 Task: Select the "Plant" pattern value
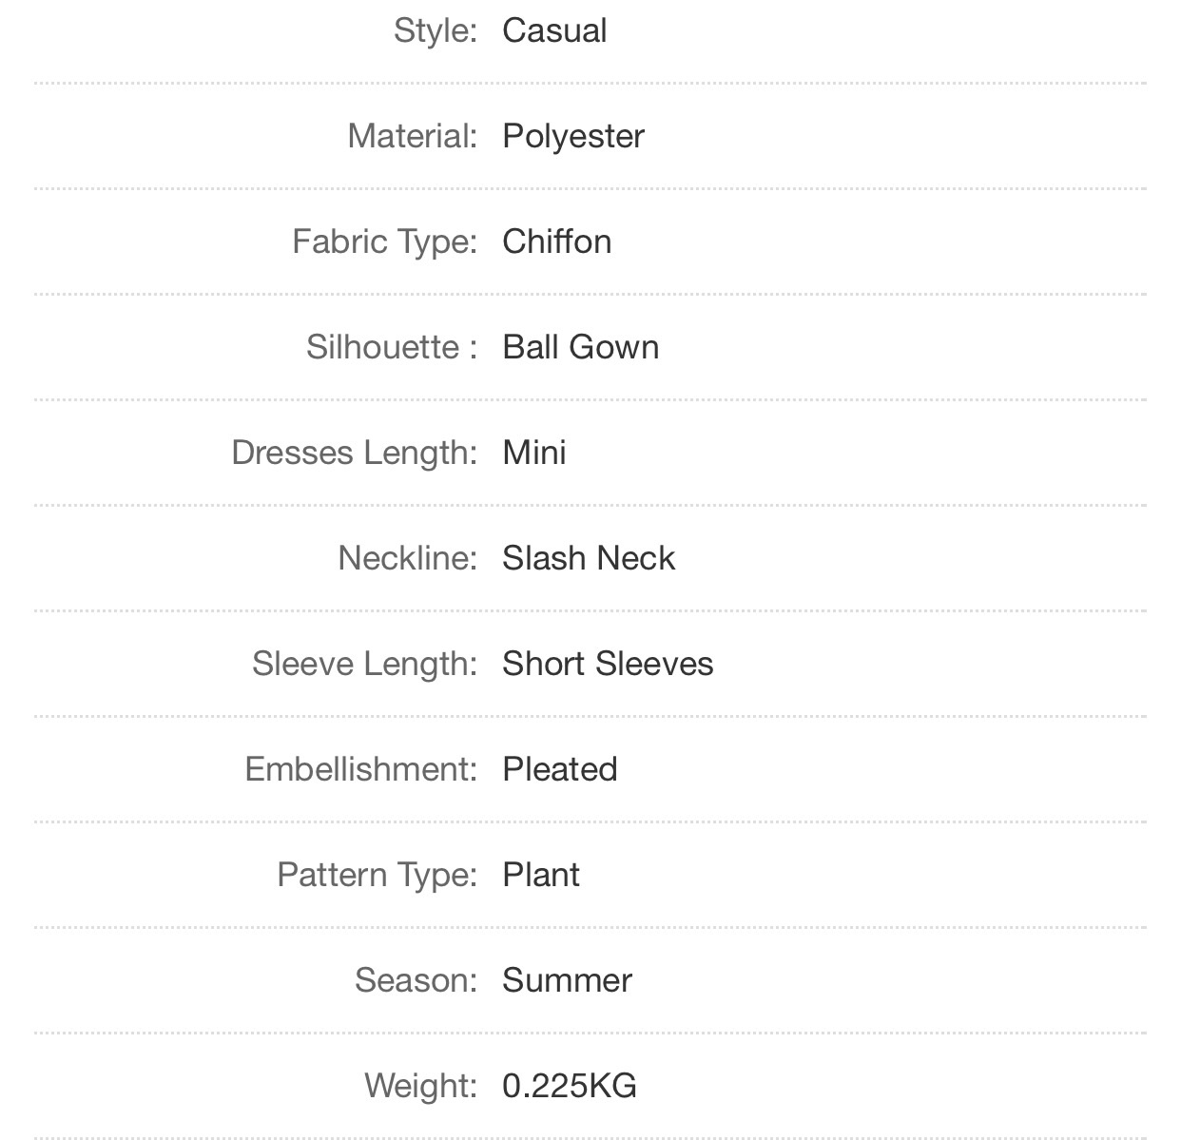541,875
